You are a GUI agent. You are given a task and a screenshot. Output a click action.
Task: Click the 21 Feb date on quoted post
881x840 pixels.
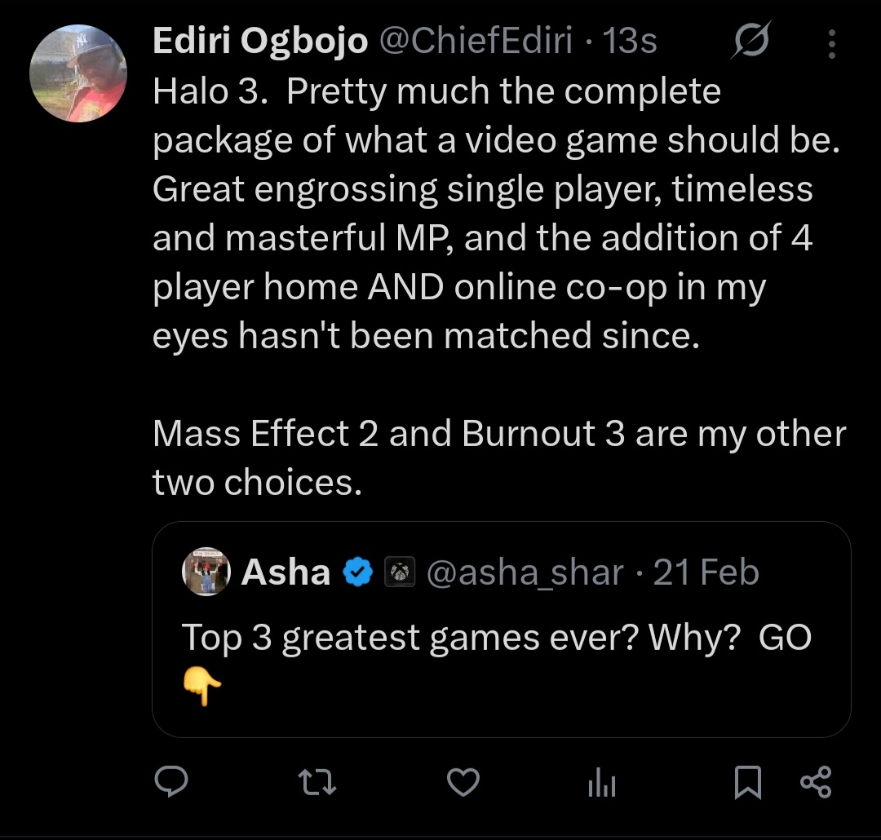(706, 573)
